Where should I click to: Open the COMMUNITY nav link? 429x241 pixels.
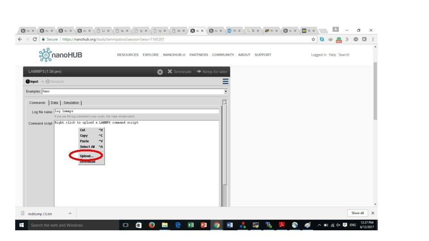223,54
